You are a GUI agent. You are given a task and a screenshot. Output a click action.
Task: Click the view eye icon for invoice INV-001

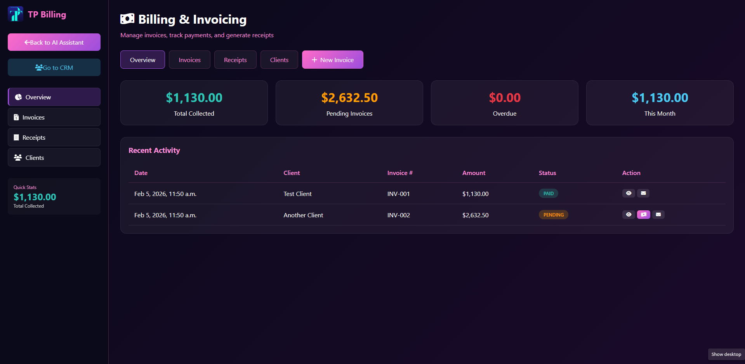(629, 193)
